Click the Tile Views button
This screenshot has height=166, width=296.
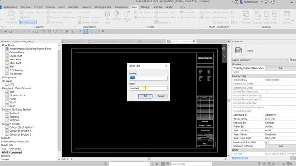(274, 17)
